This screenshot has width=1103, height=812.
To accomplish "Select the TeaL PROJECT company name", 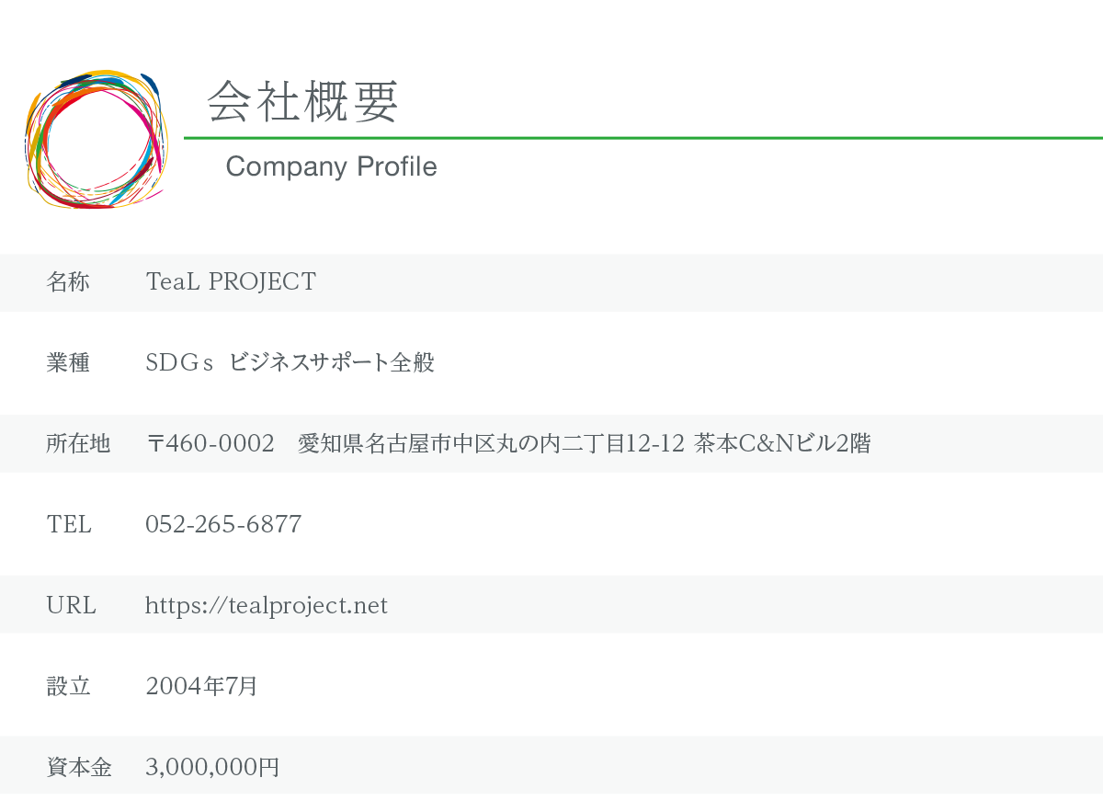I will [231, 282].
